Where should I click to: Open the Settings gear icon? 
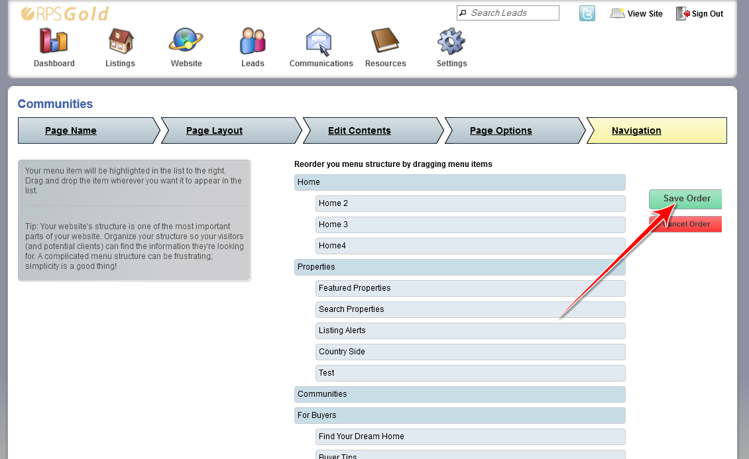[451, 41]
